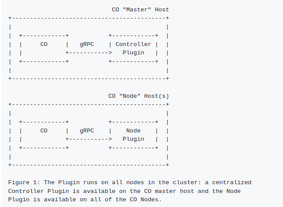Screen dimensions: 283x207
Task: Click the word "Controller" inside the Master diagram box
Action: pyautogui.click(x=133, y=44)
